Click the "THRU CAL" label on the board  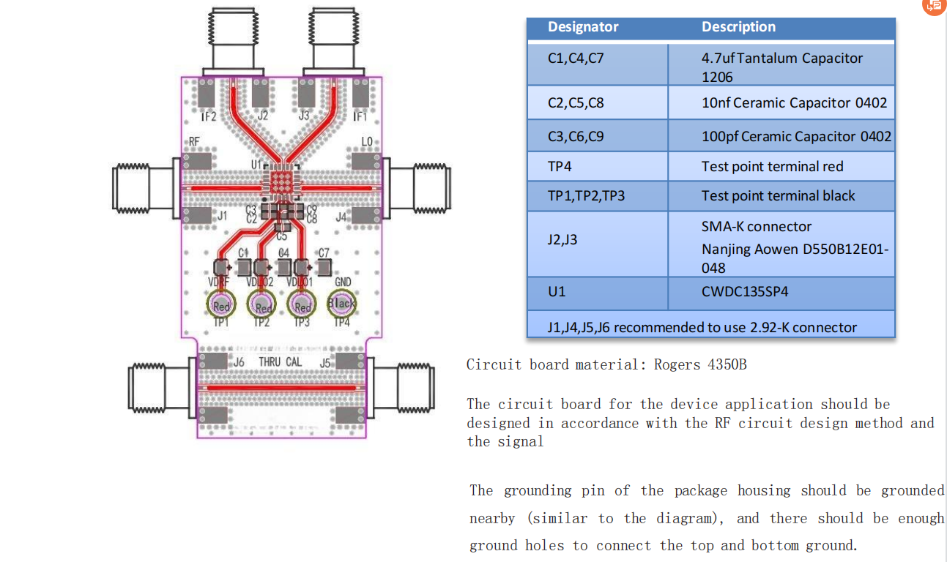[x=280, y=362]
